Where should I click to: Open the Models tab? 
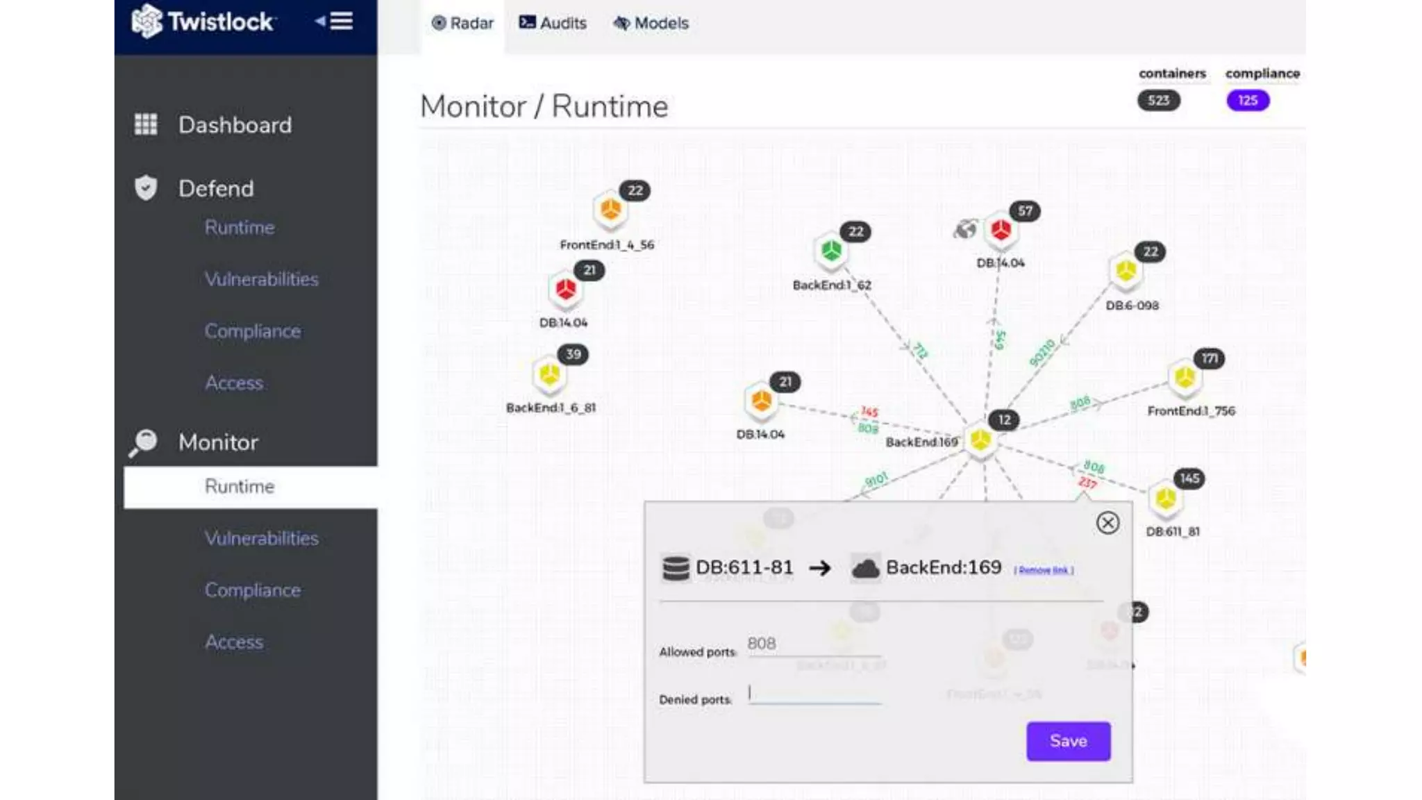651,23
